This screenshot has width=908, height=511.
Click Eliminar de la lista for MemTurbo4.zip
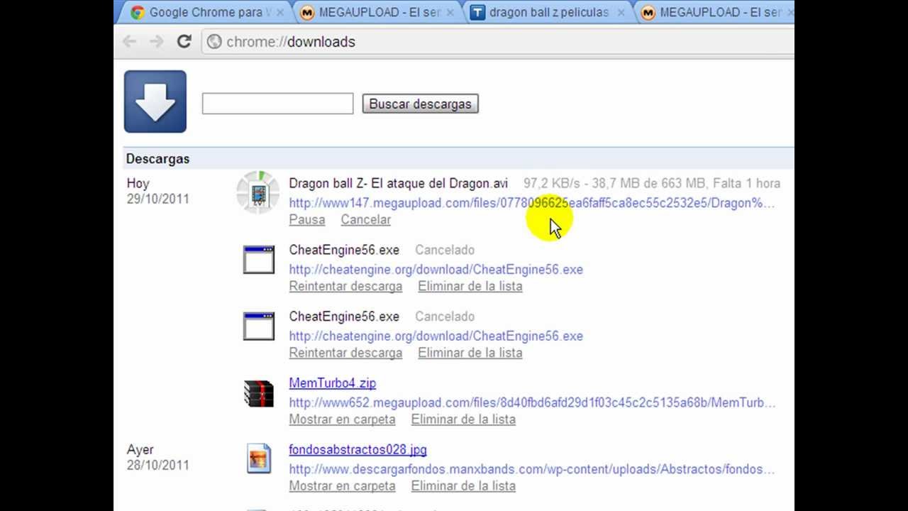pyautogui.click(x=463, y=419)
